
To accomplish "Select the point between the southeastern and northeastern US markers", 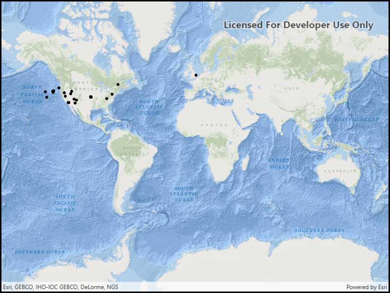I will coord(112,94).
